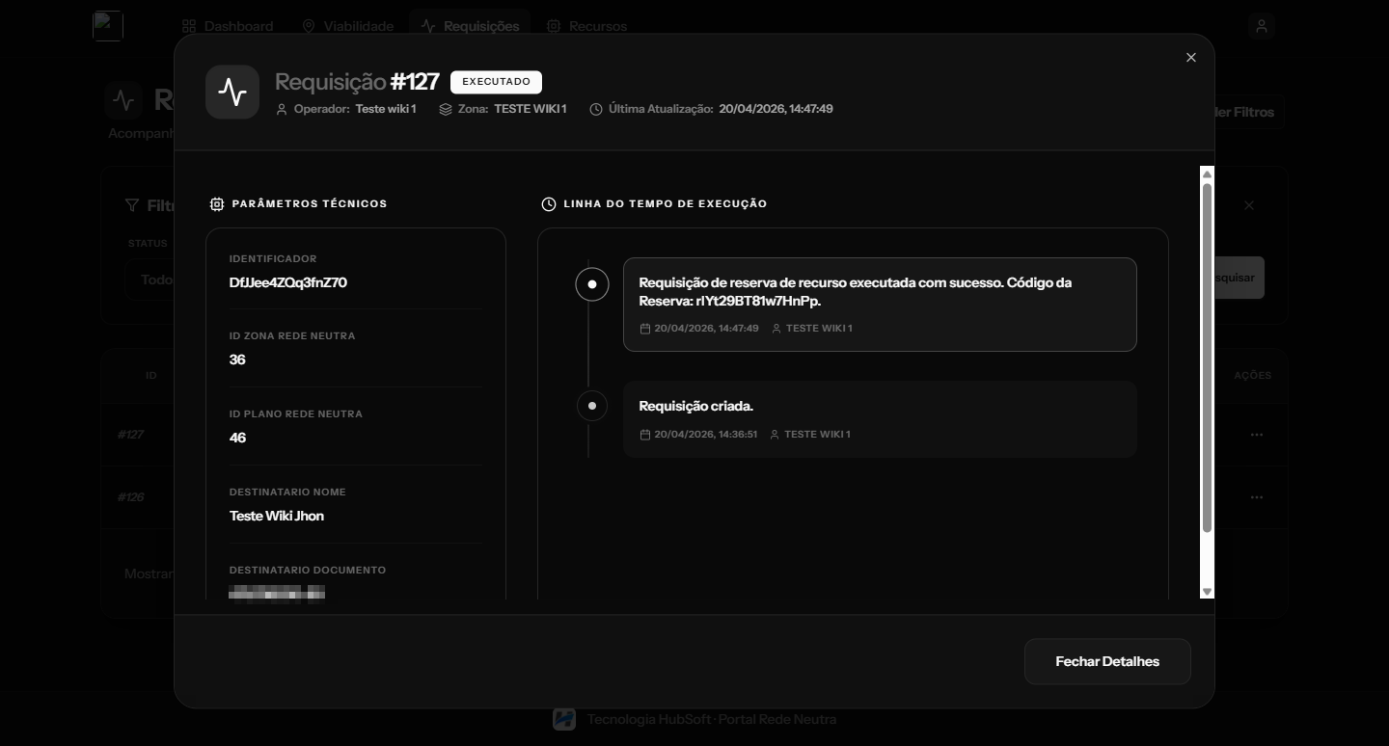This screenshot has height=746, width=1389.
Task: Open the Viabilidade tab in top navigation
Action: tap(347, 26)
